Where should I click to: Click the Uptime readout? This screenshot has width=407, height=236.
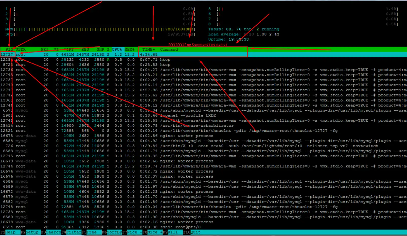pos(228,39)
